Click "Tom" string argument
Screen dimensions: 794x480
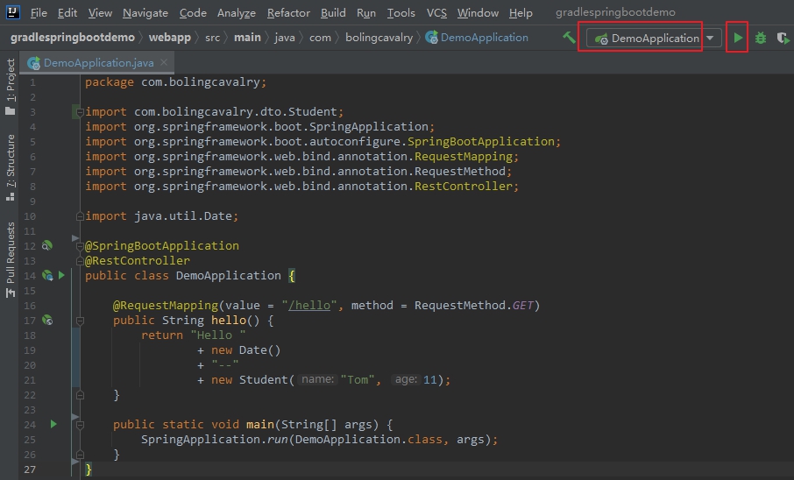358,380
